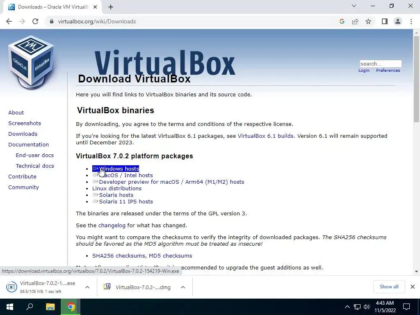Viewport: 420px width, 315px height.
Task: Click the browser forward arrow
Action: coord(22,21)
